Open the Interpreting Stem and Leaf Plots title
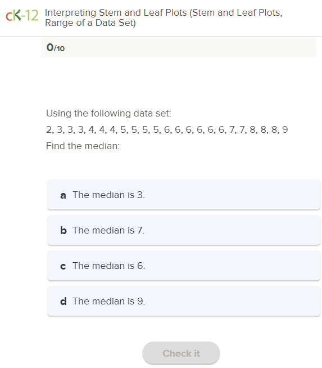322x368 pixels. tap(164, 17)
